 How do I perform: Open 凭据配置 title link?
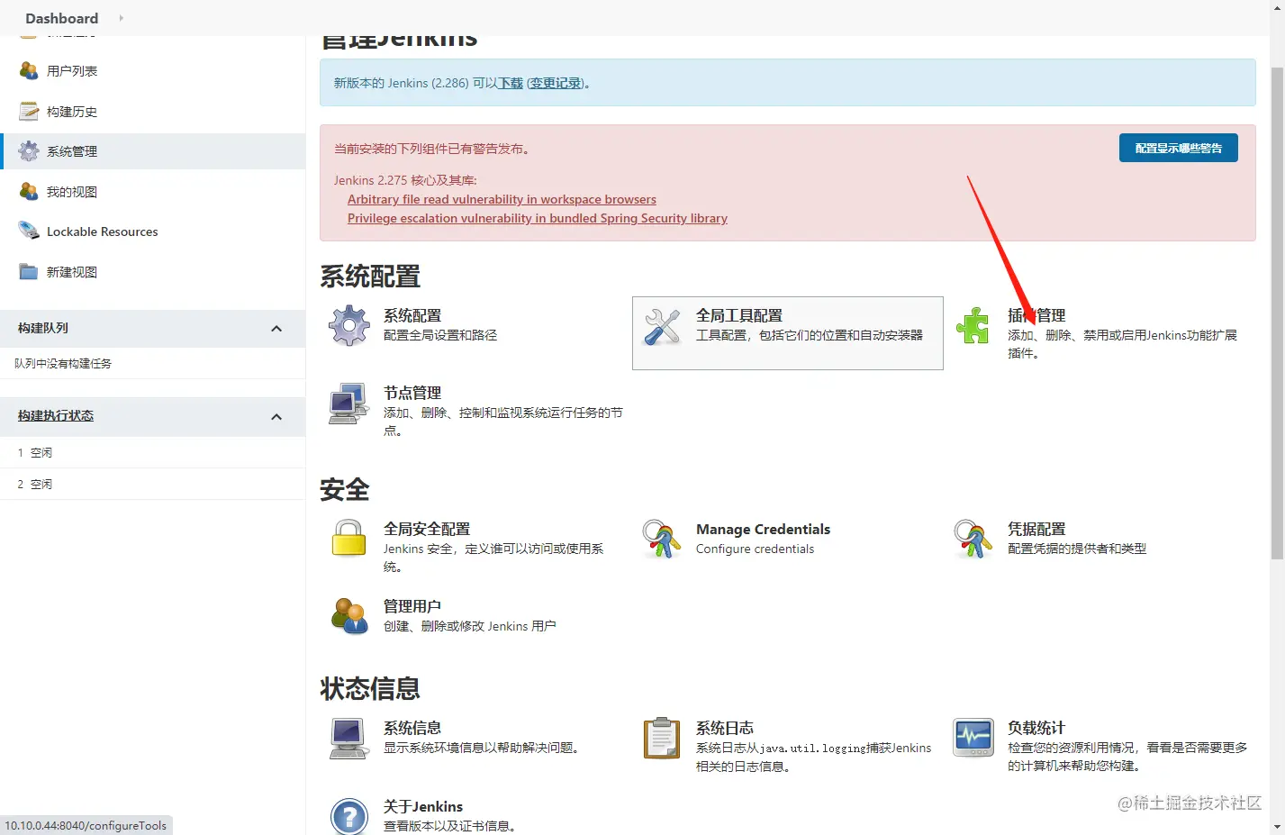[1036, 529]
